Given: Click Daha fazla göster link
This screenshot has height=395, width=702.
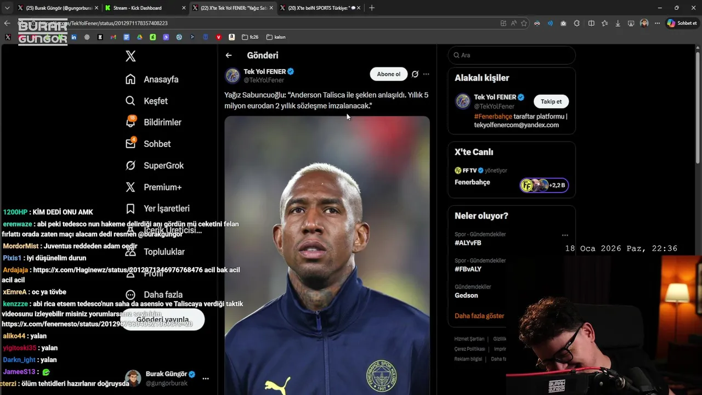Looking at the screenshot, I should pos(479,316).
